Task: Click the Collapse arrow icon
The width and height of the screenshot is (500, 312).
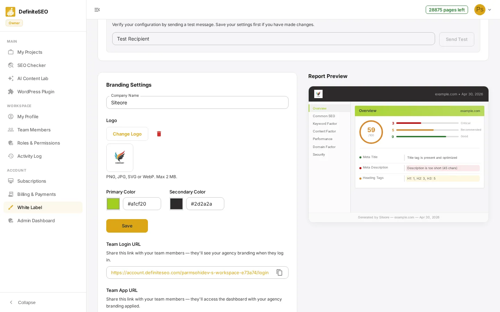Action: pos(11,302)
